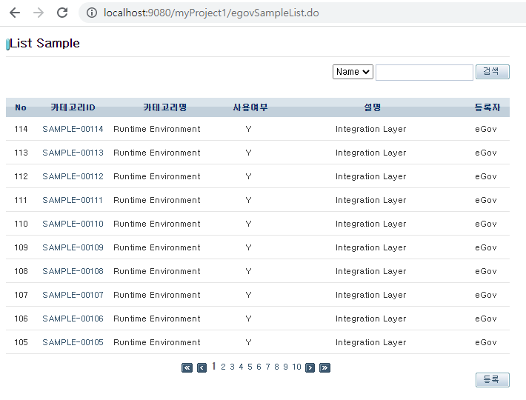Go back using browser back arrow
526x400 pixels.
pos(15,13)
